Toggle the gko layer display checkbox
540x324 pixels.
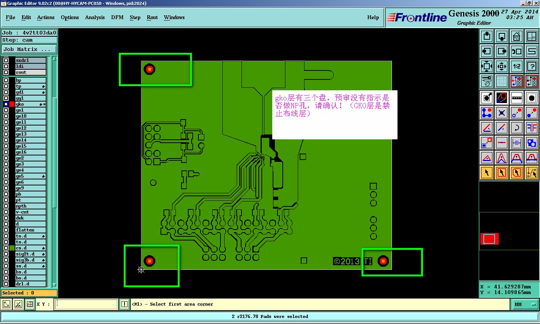6,104
